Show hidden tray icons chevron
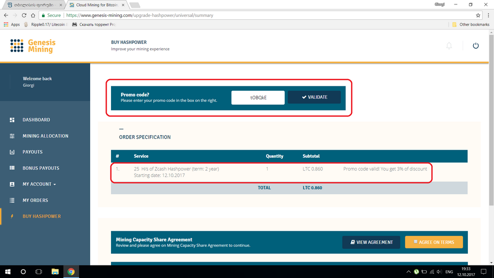 point(408,272)
